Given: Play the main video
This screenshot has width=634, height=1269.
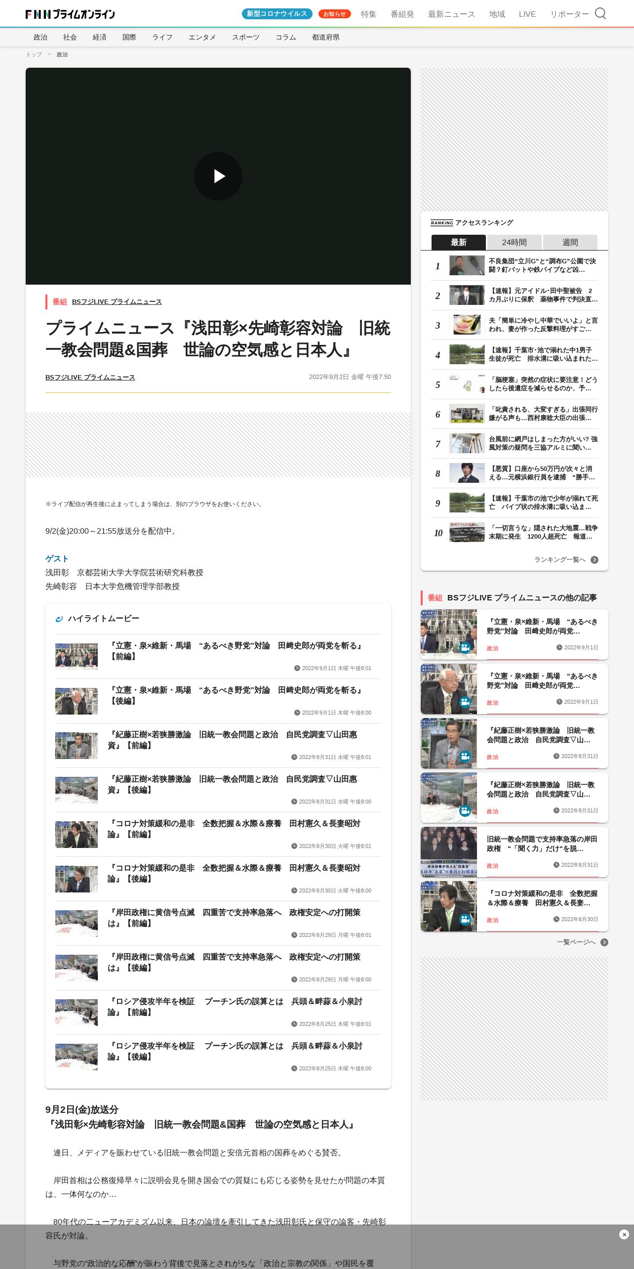Looking at the screenshot, I should click(x=218, y=176).
